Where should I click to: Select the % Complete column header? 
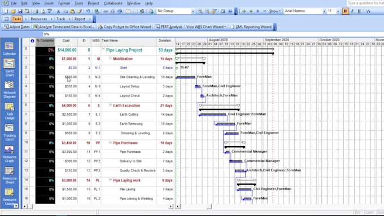[x=45, y=42]
